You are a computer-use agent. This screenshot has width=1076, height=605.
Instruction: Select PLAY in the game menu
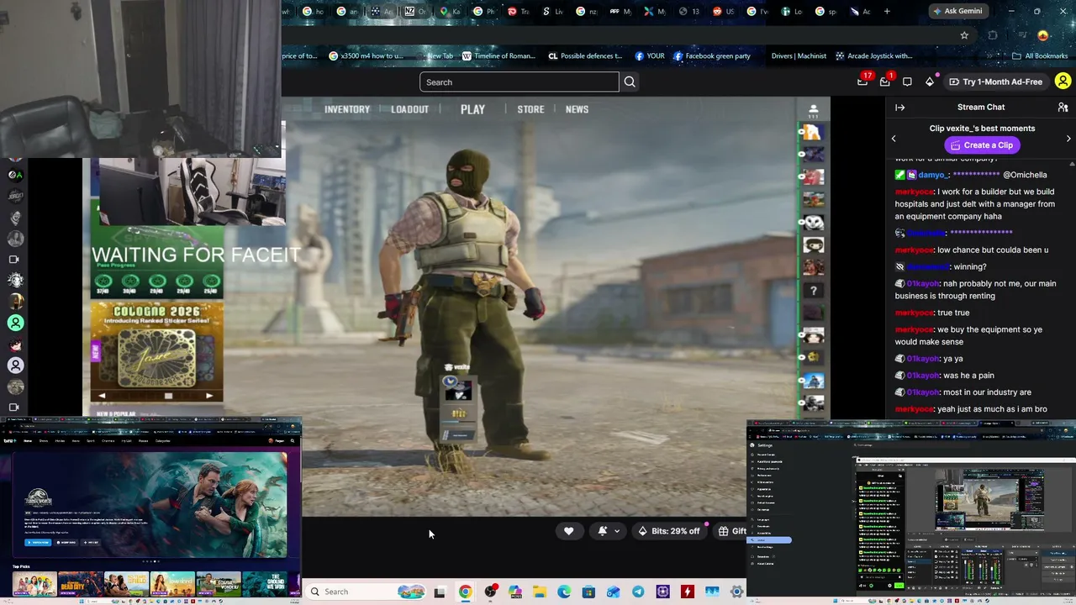472,109
